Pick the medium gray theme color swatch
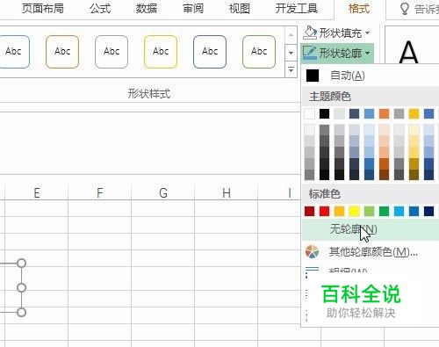This screenshot has width=439, height=347. tap(399, 113)
